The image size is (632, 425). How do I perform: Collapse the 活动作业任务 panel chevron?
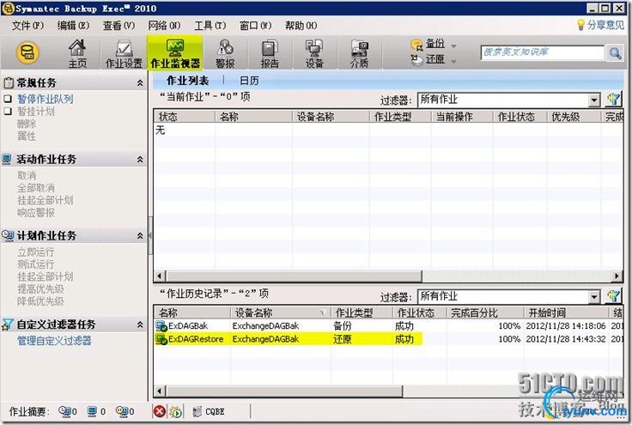pos(140,159)
